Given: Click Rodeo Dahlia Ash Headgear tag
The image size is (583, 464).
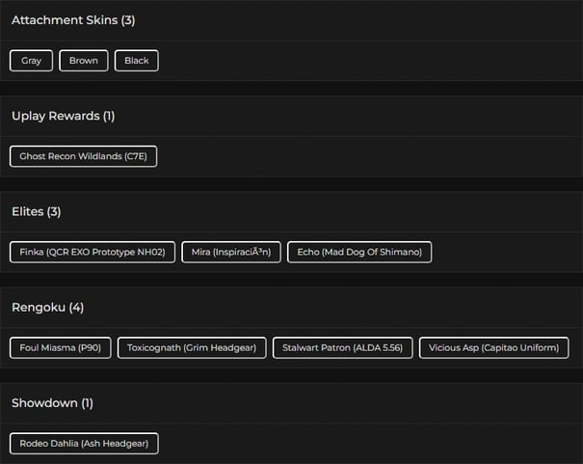Looking at the screenshot, I should point(84,444).
